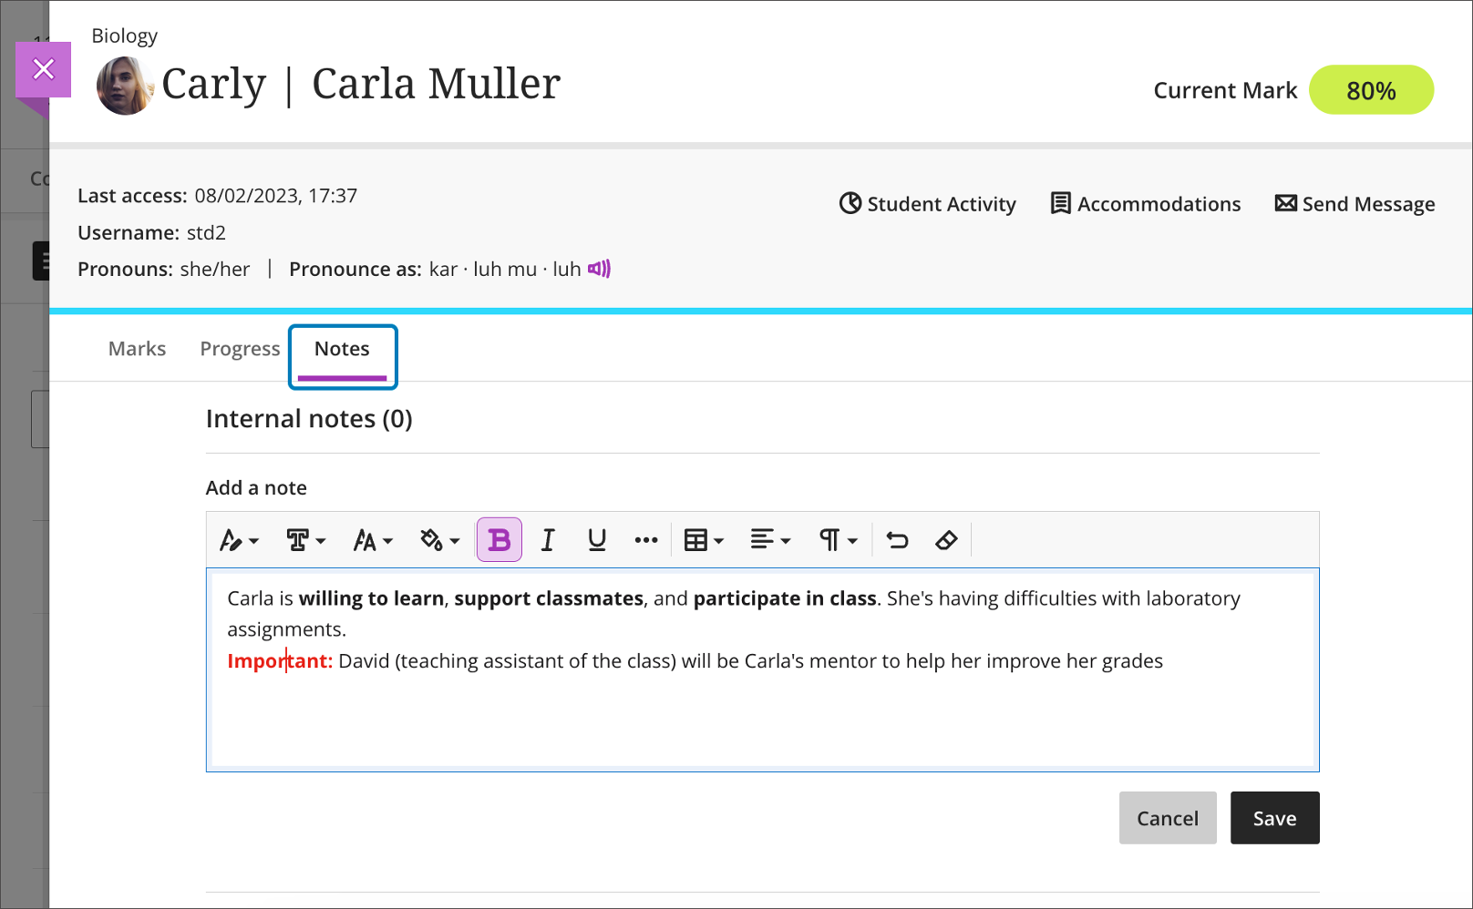Click the undo icon

[x=897, y=540]
